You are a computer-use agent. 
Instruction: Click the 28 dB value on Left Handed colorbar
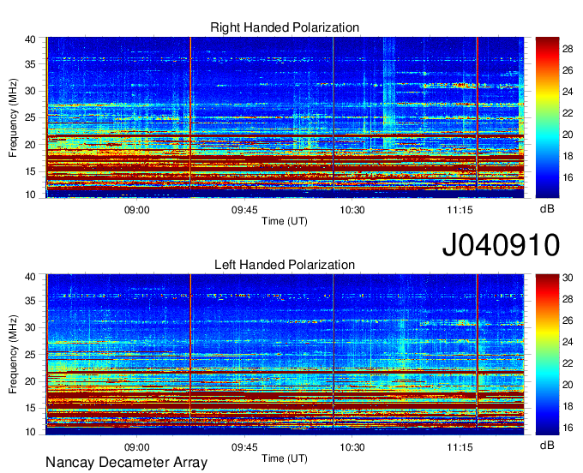tap(568, 299)
